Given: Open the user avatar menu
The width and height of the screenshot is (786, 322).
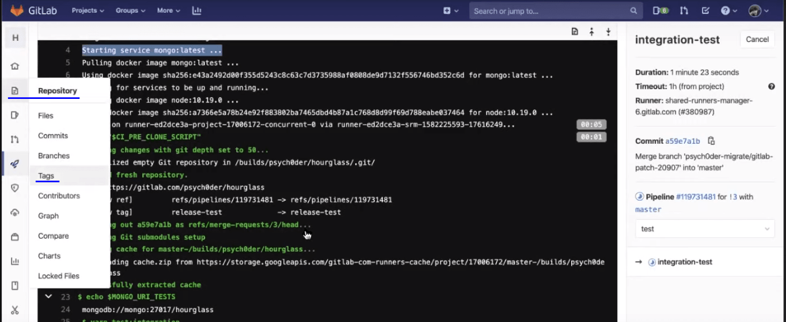Looking at the screenshot, I should point(758,10).
